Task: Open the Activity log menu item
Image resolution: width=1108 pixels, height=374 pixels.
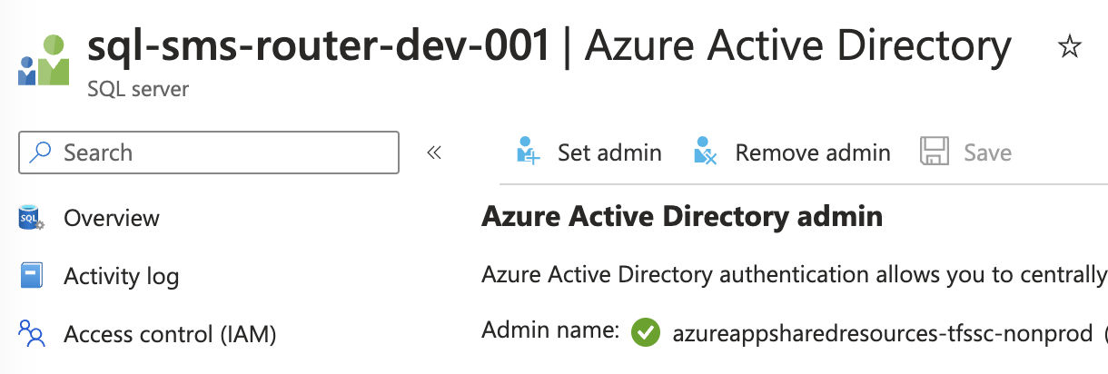Action: tap(122, 276)
